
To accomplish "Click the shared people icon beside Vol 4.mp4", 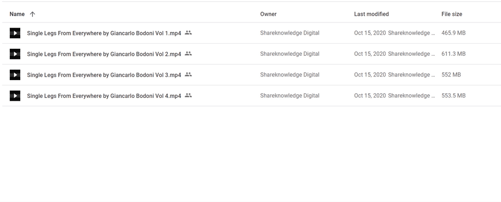I will coord(188,95).
